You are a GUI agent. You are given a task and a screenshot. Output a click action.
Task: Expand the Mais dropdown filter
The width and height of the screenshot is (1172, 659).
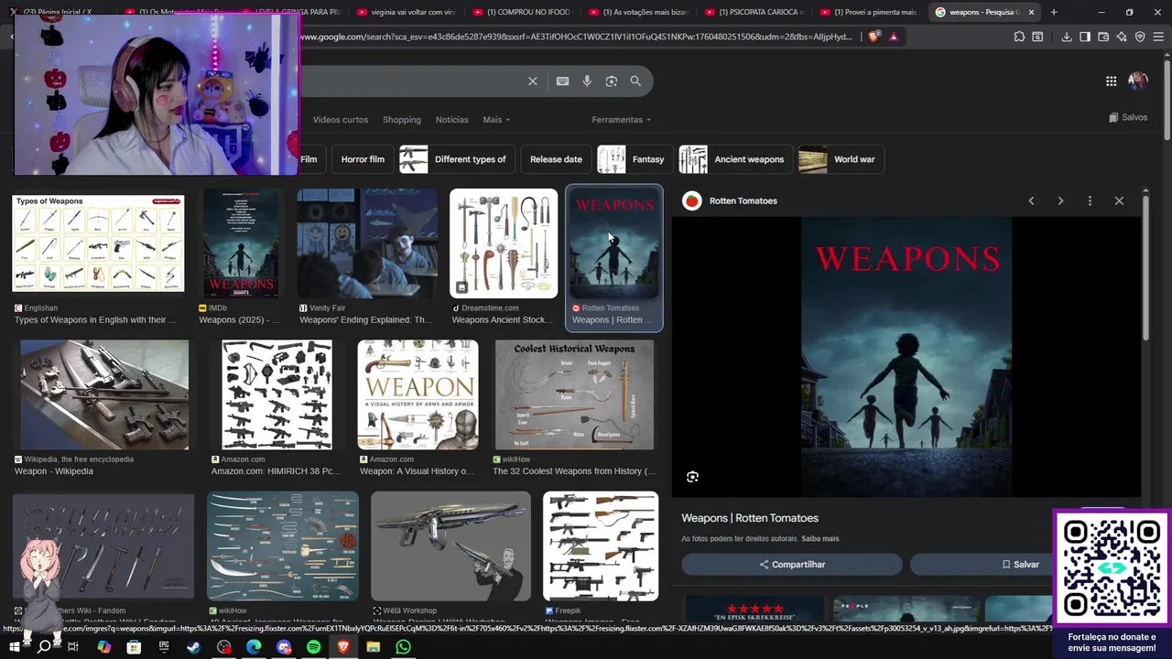click(496, 120)
